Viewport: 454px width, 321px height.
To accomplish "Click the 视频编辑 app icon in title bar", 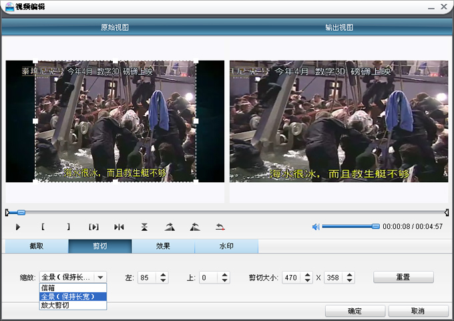I will [9, 7].
